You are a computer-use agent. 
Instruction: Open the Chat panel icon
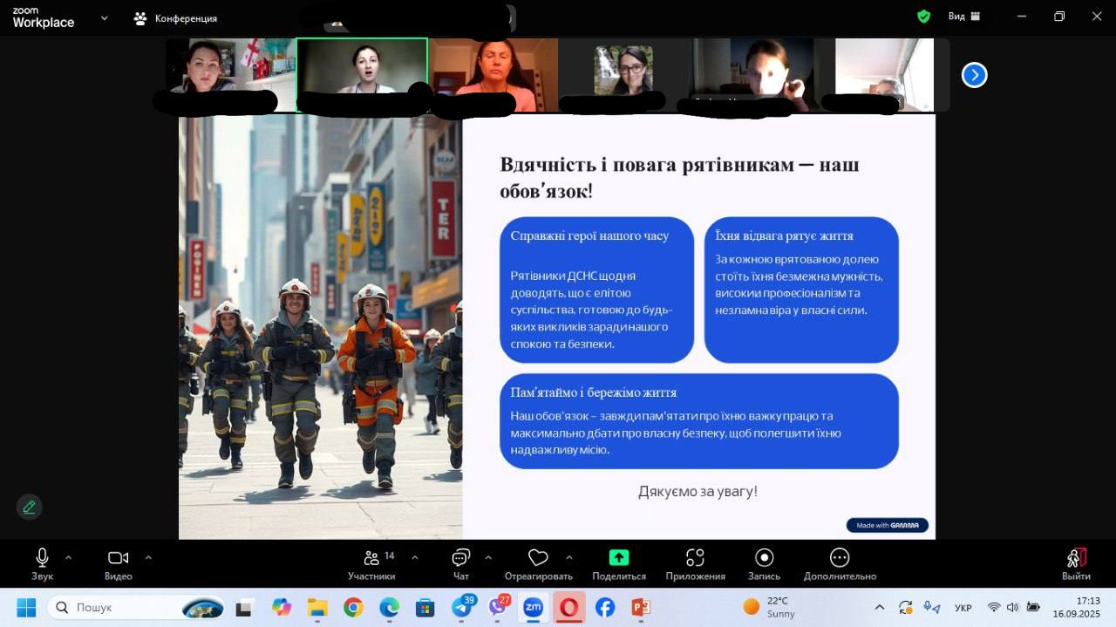(x=461, y=558)
